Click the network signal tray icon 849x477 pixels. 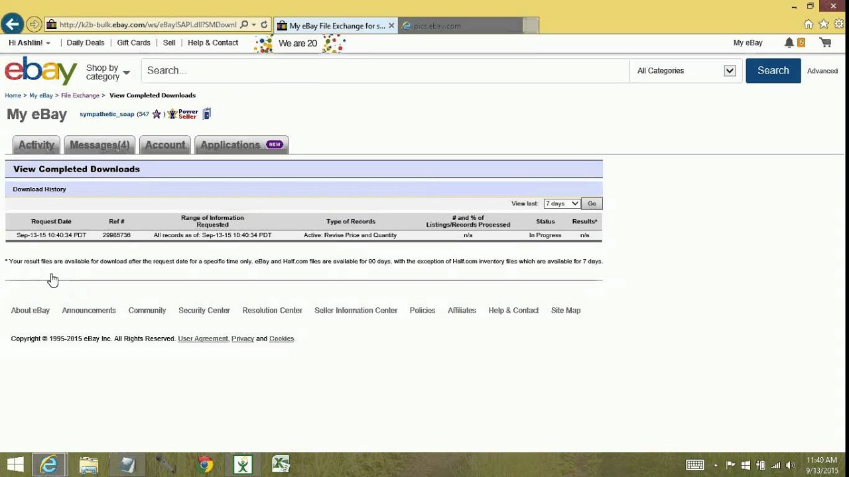point(775,465)
